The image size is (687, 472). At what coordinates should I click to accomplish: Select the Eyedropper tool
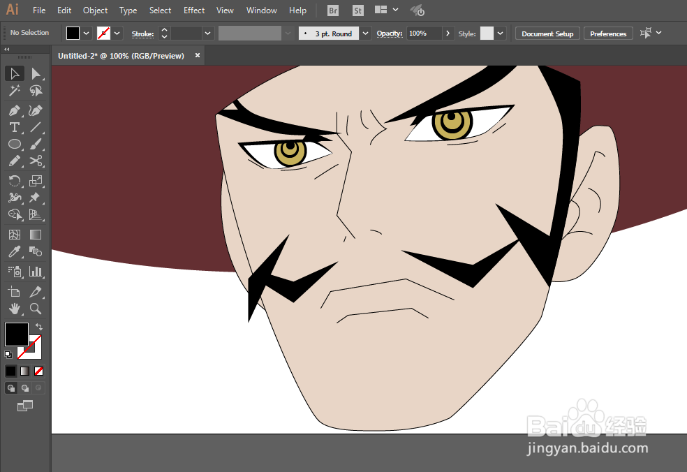(x=15, y=251)
